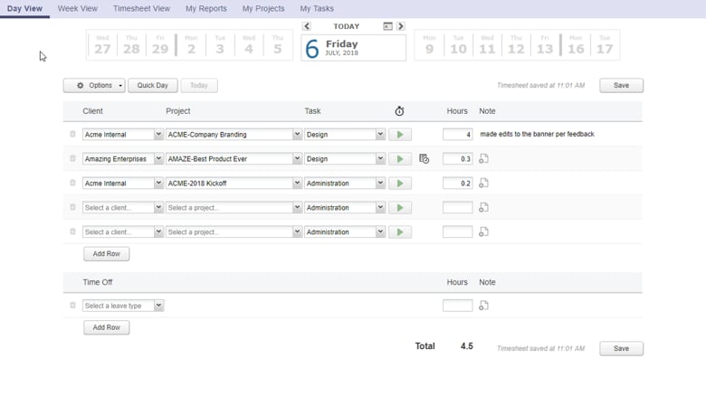This screenshot has width=706, height=396.
Task: Click play button on ACME-2018 Kickoff row
Action: [x=399, y=184]
